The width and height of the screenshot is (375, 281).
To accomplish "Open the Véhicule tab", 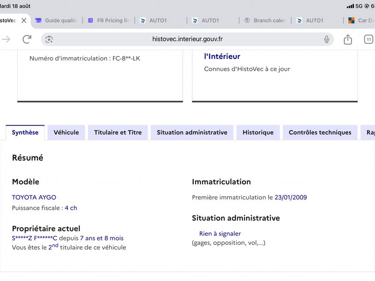I will point(66,133).
